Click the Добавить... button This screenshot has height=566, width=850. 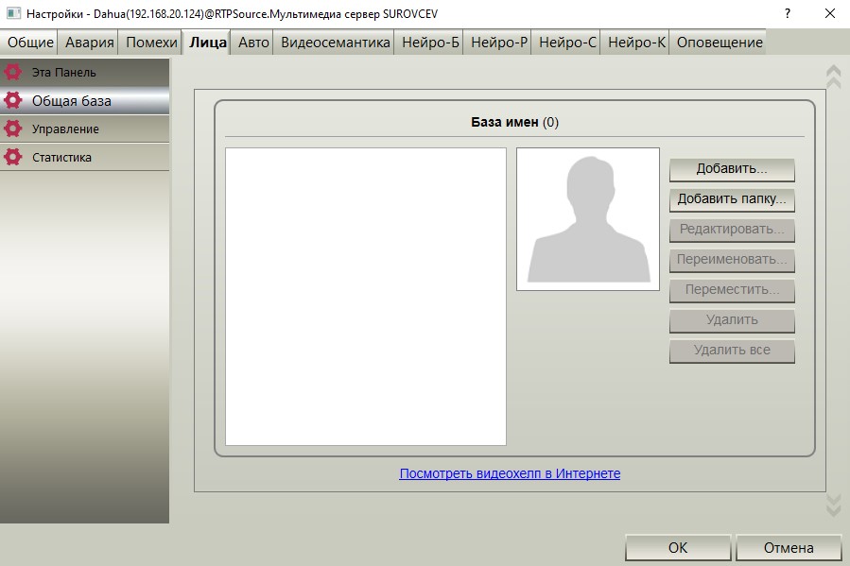[732, 169]
